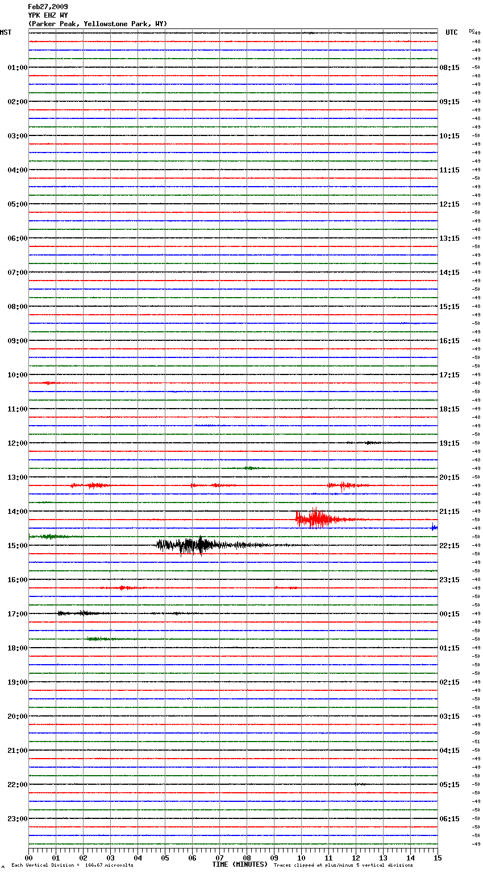Screen dimensions: 483x873
Task: Click the 02:15 UTC time label
Action: coord(449,682)
